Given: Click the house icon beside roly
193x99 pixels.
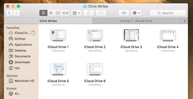Looking at the screenshot, I should coord(11,68).
